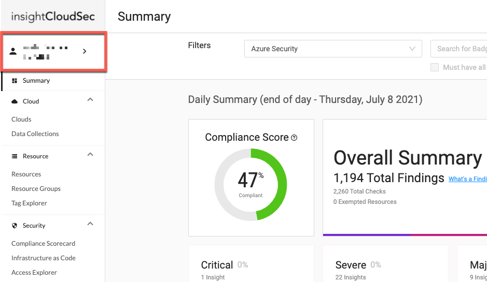Viewport: 487px width, 282px height.
Task: Open the What's a Finding link
Action: [x=467, y=179]
